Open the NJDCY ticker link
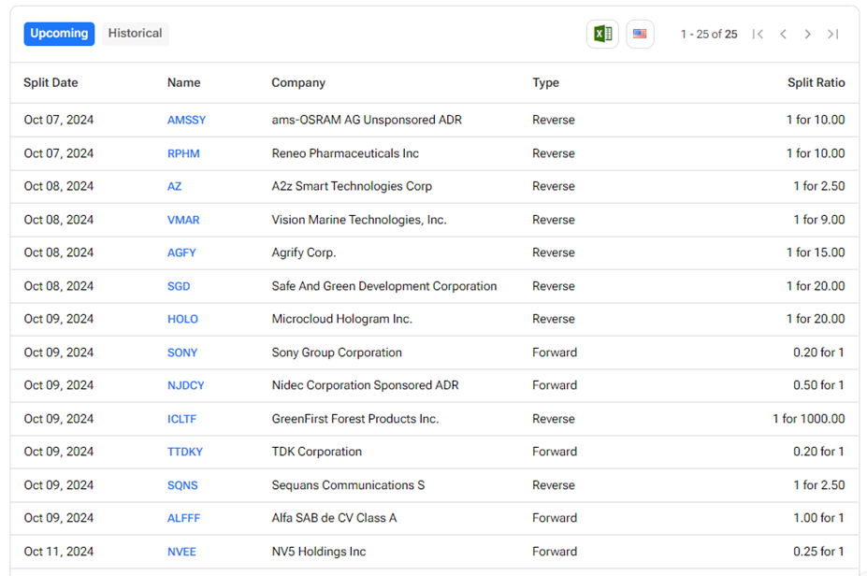Image resolution: width=867 pixels, height=576 pixels. 186,385
